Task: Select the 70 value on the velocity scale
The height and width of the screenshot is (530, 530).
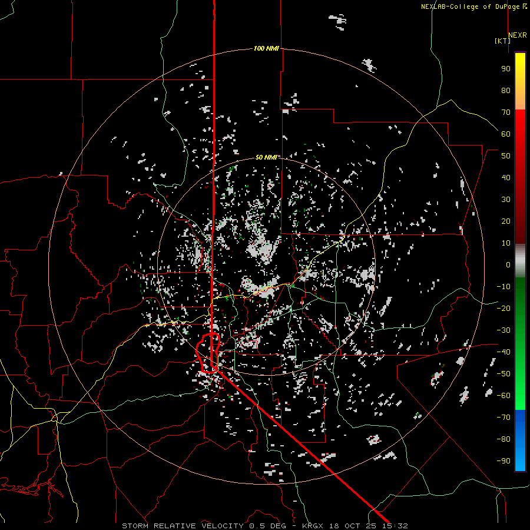Action: 506,112
